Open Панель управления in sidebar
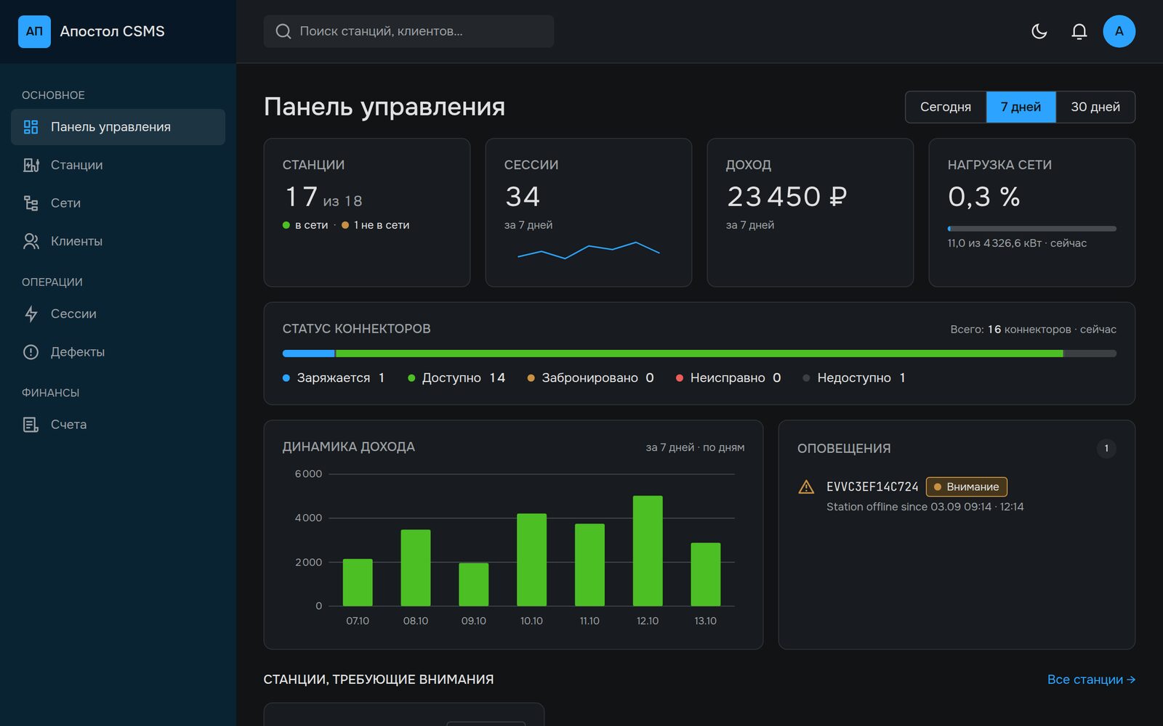 118,127
